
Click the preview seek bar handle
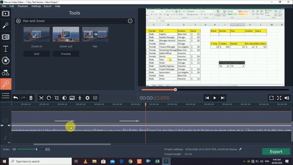click(x=175, y=90)
